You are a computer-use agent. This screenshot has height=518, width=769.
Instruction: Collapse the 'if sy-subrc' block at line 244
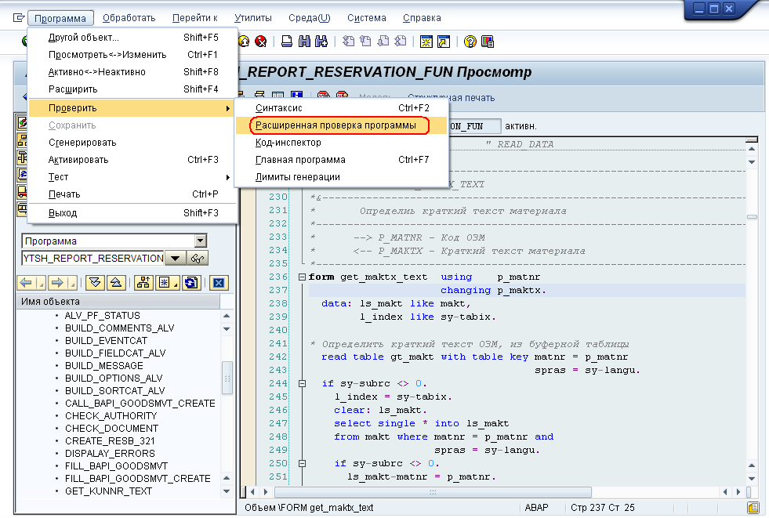pos(302,384)
